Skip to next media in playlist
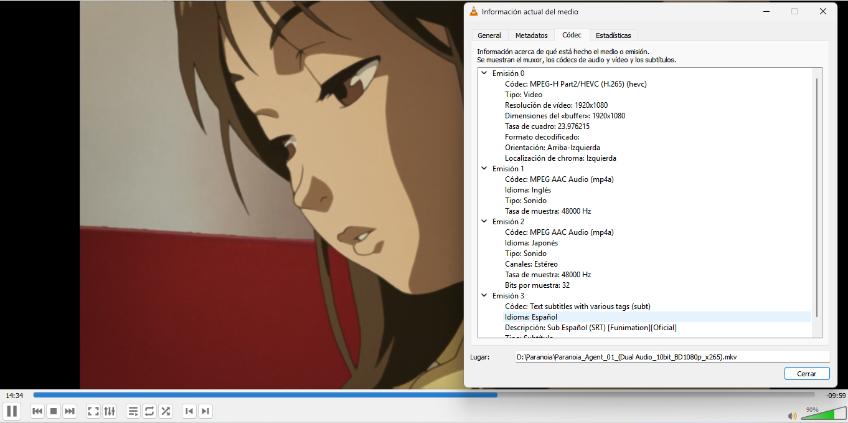The width and height of the screenshot is (848, 423). (70, 411)
